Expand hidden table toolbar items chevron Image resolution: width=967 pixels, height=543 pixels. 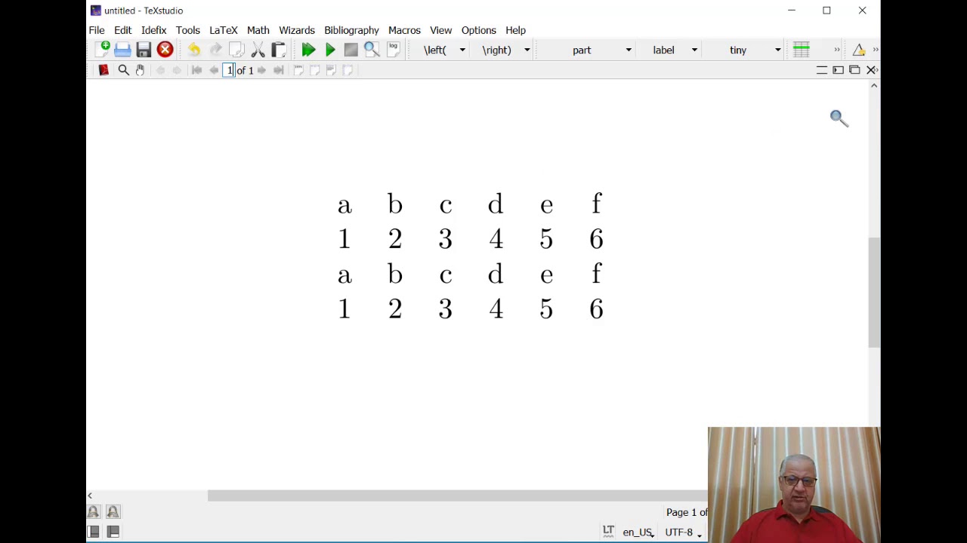(x=836, y=50)
